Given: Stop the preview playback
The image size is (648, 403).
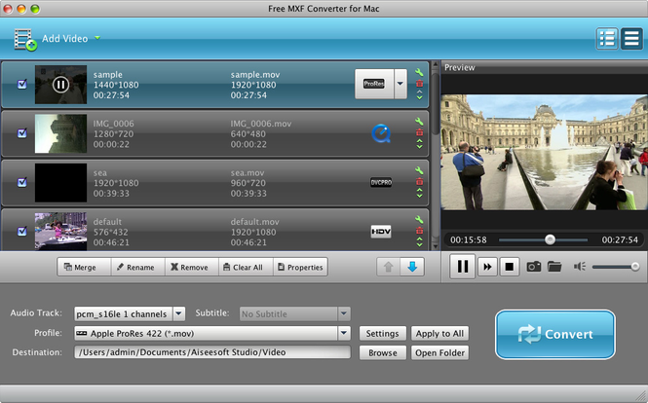Looking at the screenshot, I should click(510, 267).
